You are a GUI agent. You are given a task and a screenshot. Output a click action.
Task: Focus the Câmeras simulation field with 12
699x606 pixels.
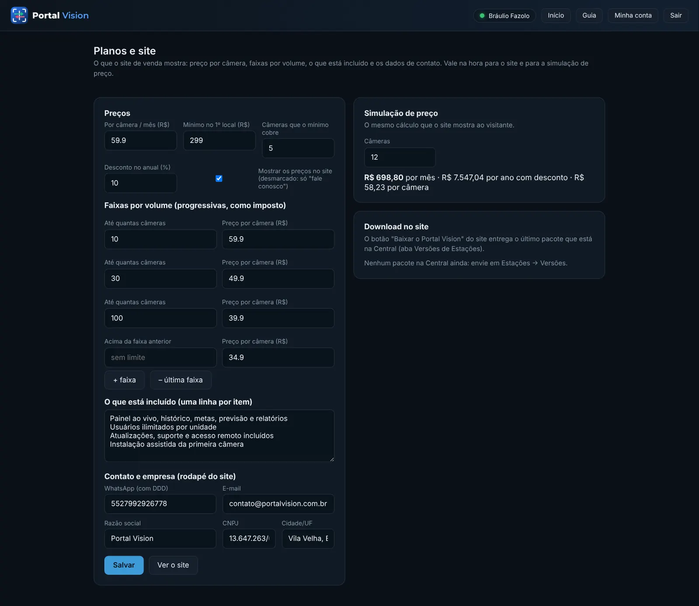[400, 157]
